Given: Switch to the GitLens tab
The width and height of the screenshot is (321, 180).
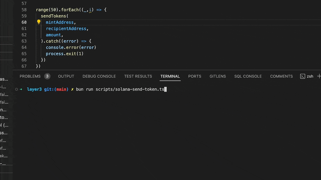Looking at the screenshot, I should coord(218,76).
